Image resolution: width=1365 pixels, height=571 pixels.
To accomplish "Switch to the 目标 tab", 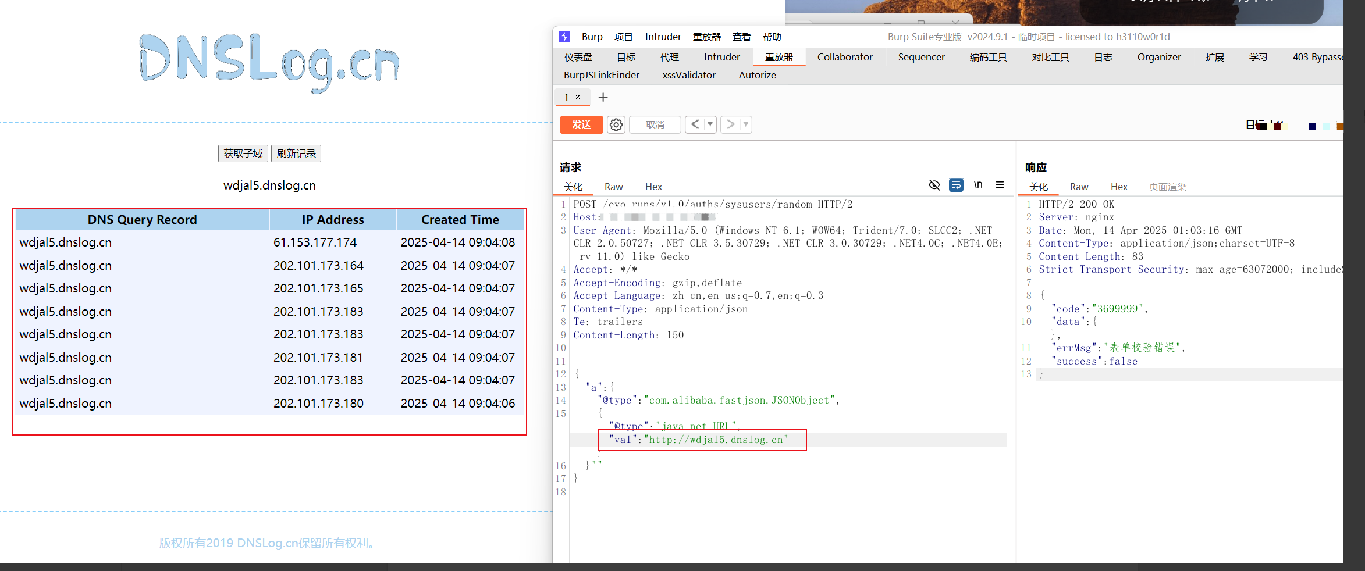I will pos(626,57).
